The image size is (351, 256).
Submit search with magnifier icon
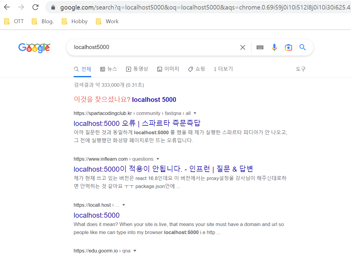(302, 47)
